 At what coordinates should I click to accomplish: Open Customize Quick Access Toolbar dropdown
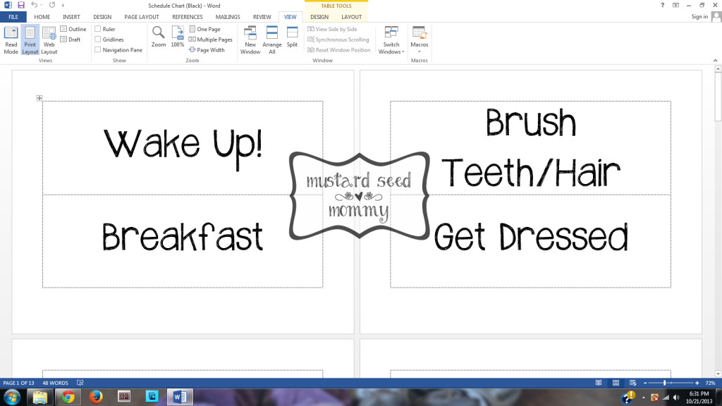[63, 5]
